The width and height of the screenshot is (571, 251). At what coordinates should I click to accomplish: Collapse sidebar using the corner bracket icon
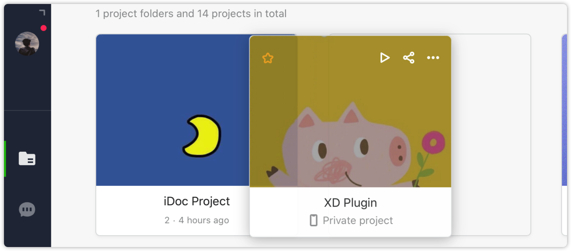pyautogui.click(x=42, y=13)
